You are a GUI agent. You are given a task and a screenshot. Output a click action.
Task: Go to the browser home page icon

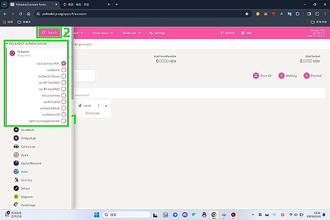(x=29, y=14)
